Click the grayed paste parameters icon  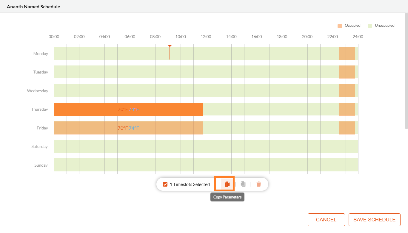(x=243, y=184)
